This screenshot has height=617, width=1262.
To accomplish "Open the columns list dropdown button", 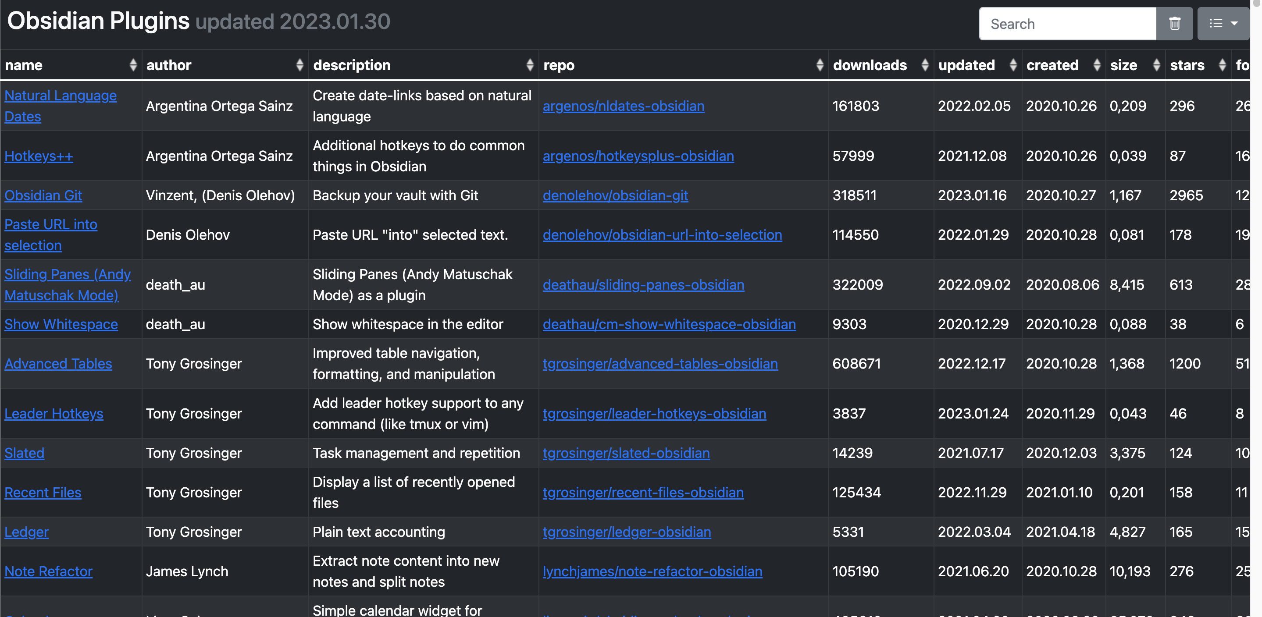I will point(1223,24).
